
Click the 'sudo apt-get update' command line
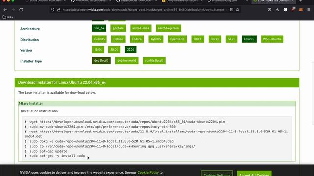[49, 151]
